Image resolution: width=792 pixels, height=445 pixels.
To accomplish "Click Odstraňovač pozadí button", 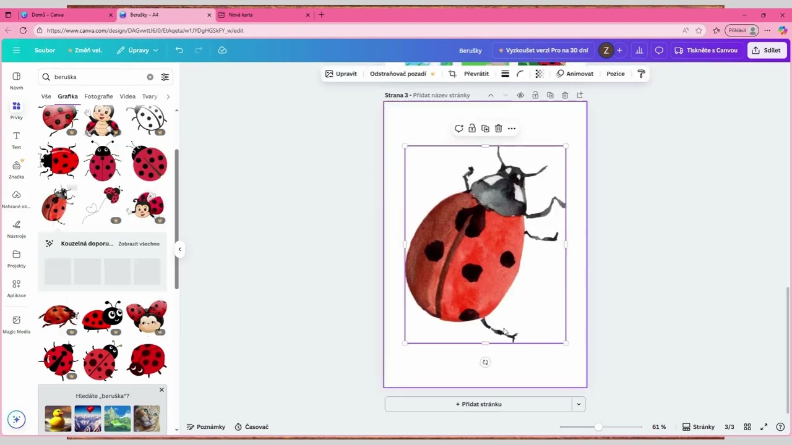I will tap(402, 74).
